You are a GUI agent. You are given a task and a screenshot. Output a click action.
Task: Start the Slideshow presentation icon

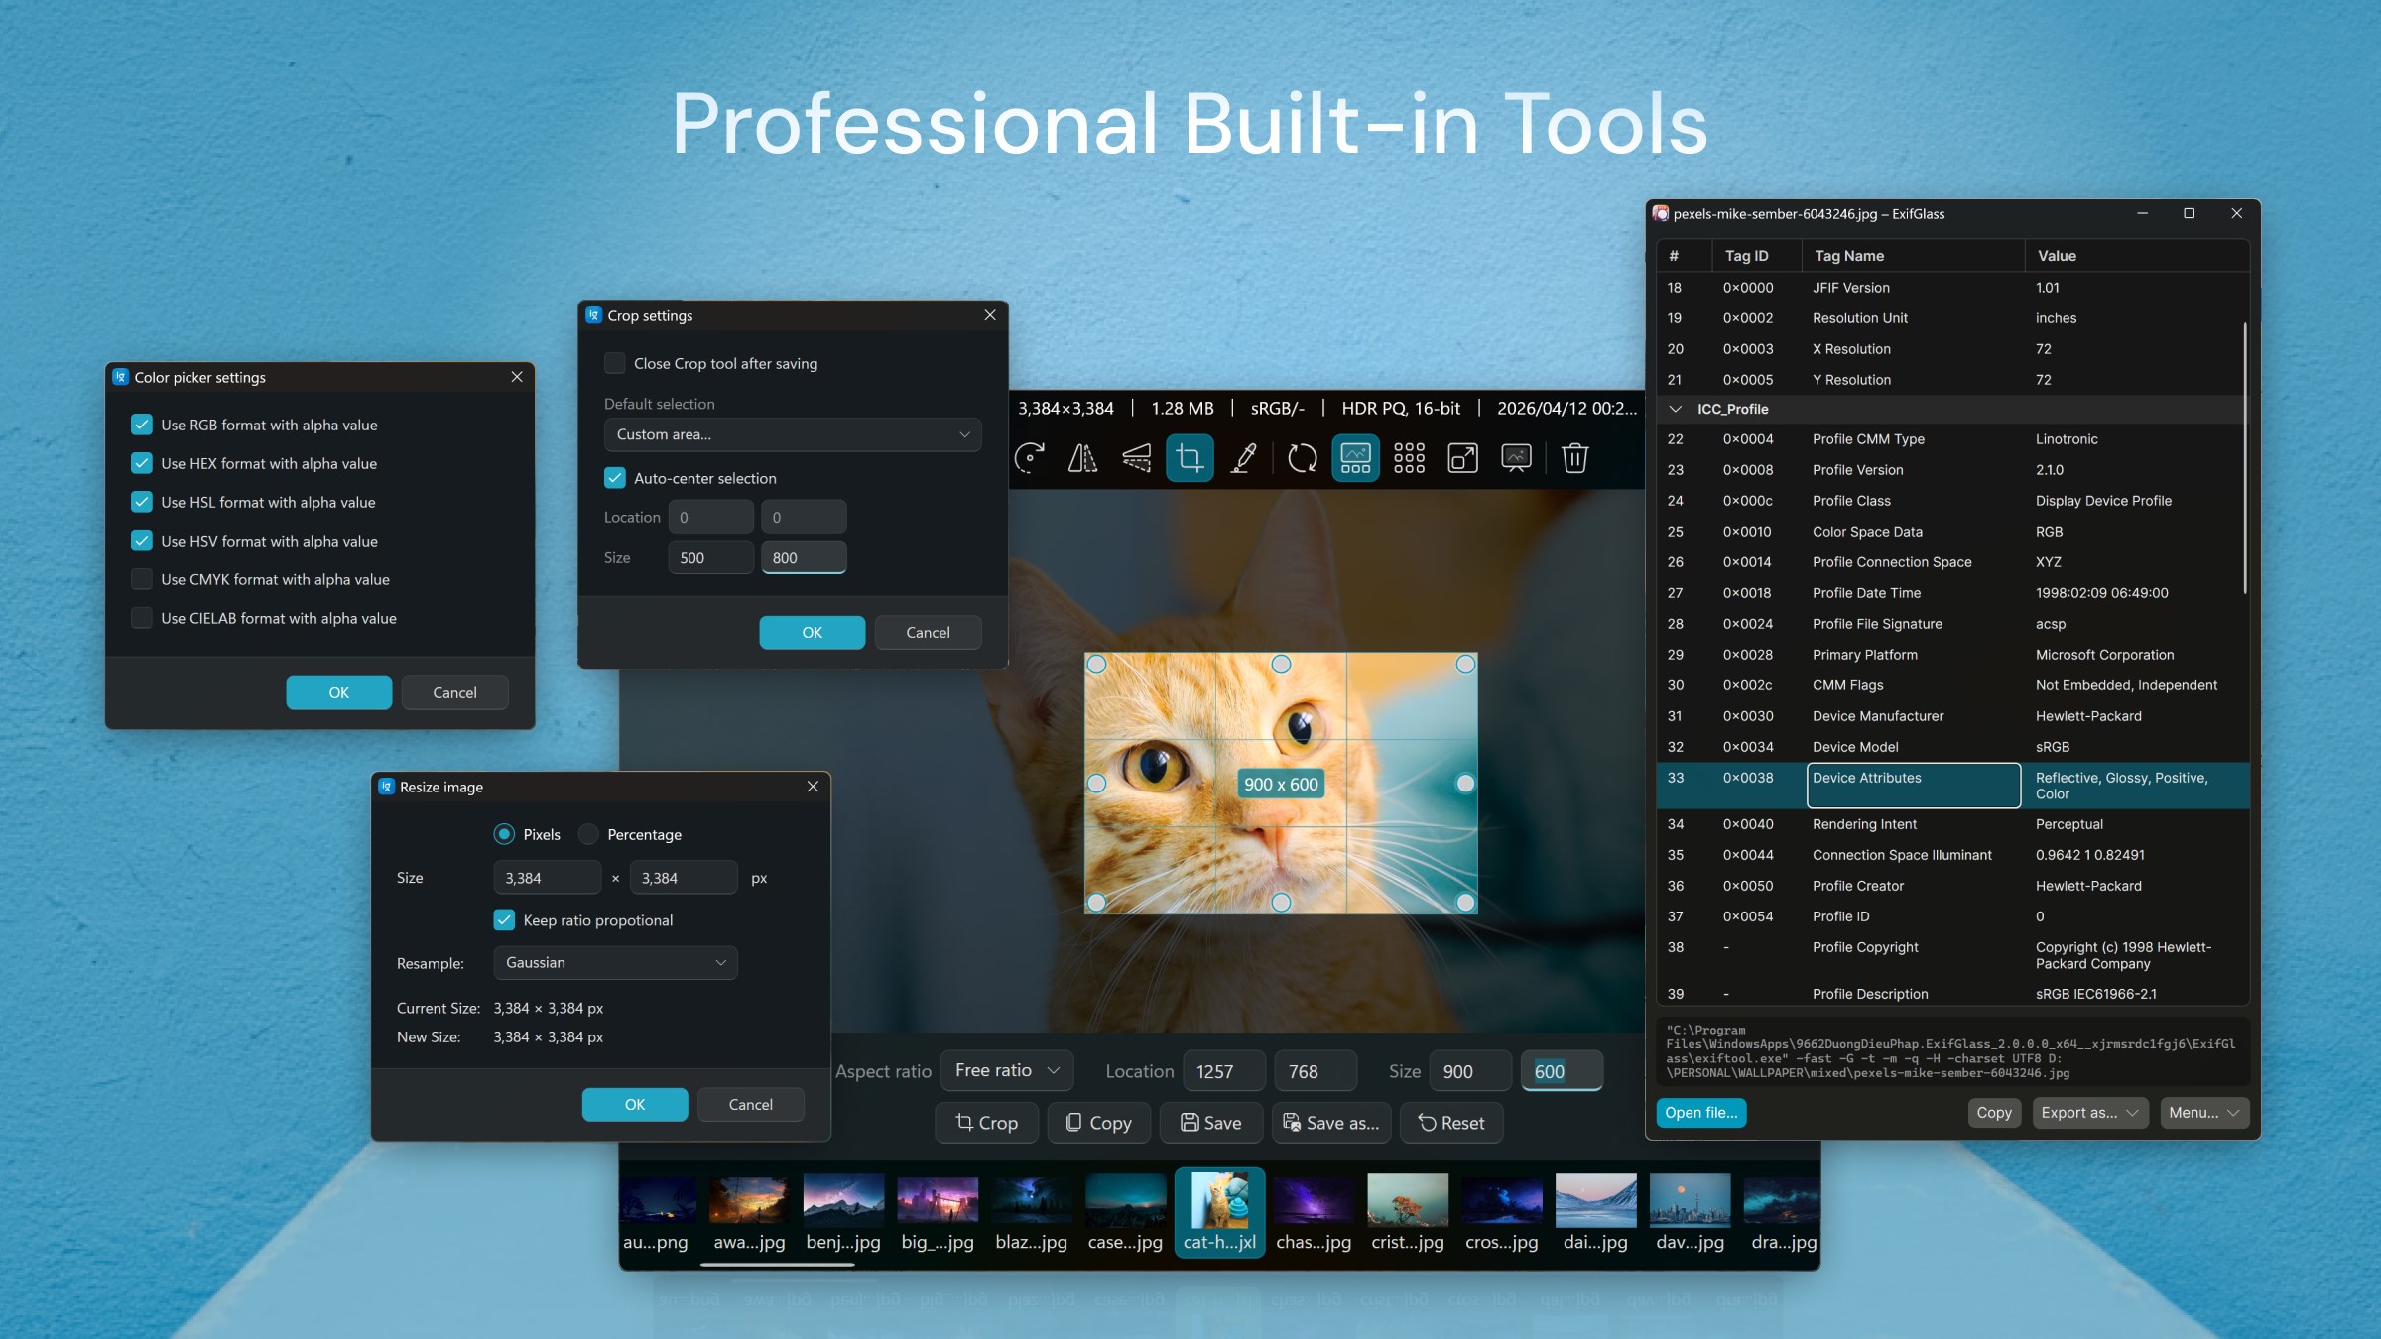coord(1516,458)
